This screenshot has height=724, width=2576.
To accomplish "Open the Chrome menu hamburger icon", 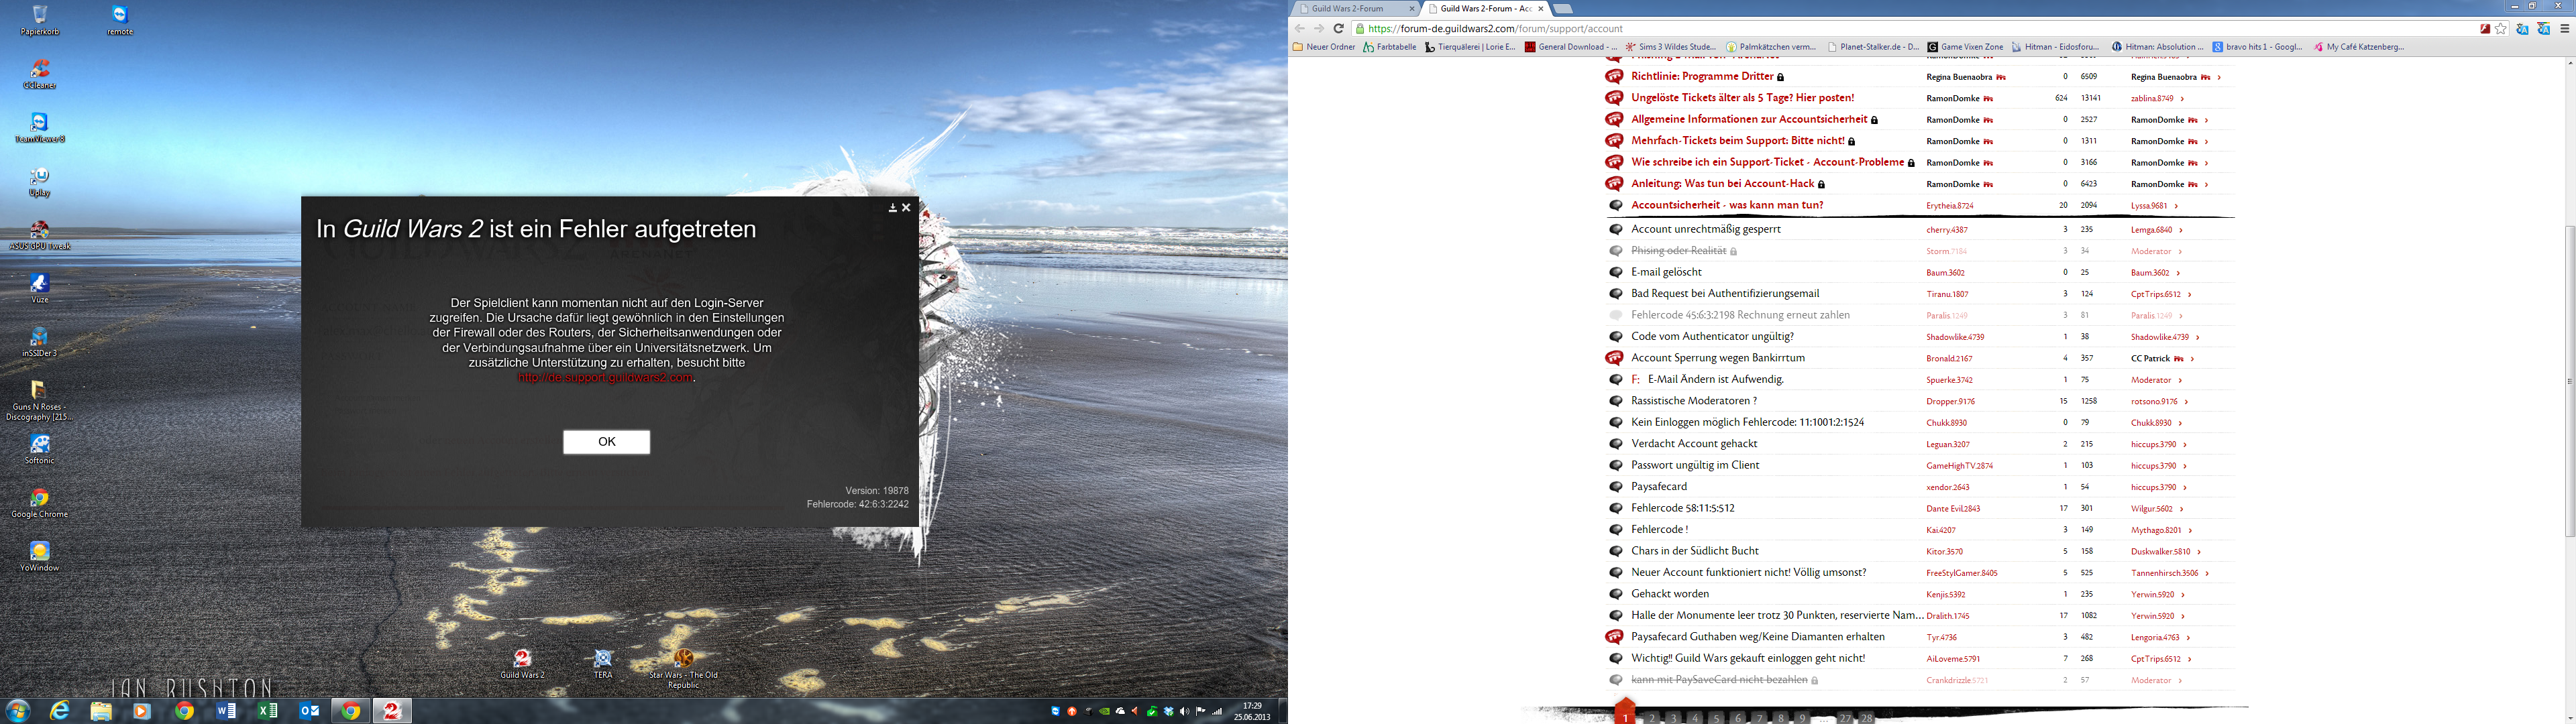I will click(2564, 29).
